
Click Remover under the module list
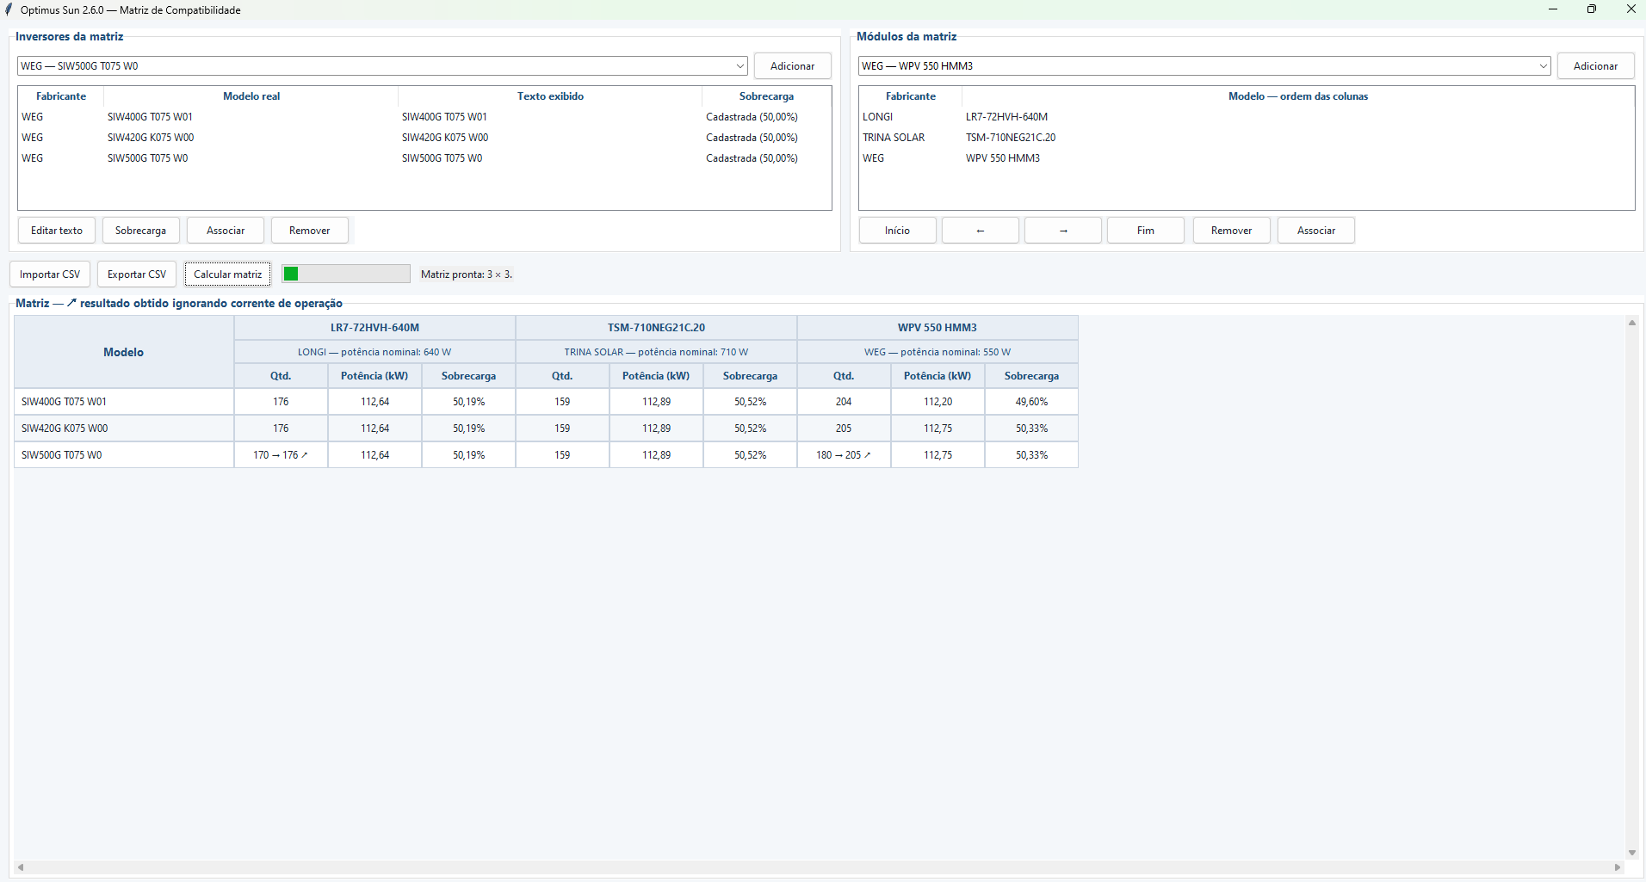tap(1231, 231)
